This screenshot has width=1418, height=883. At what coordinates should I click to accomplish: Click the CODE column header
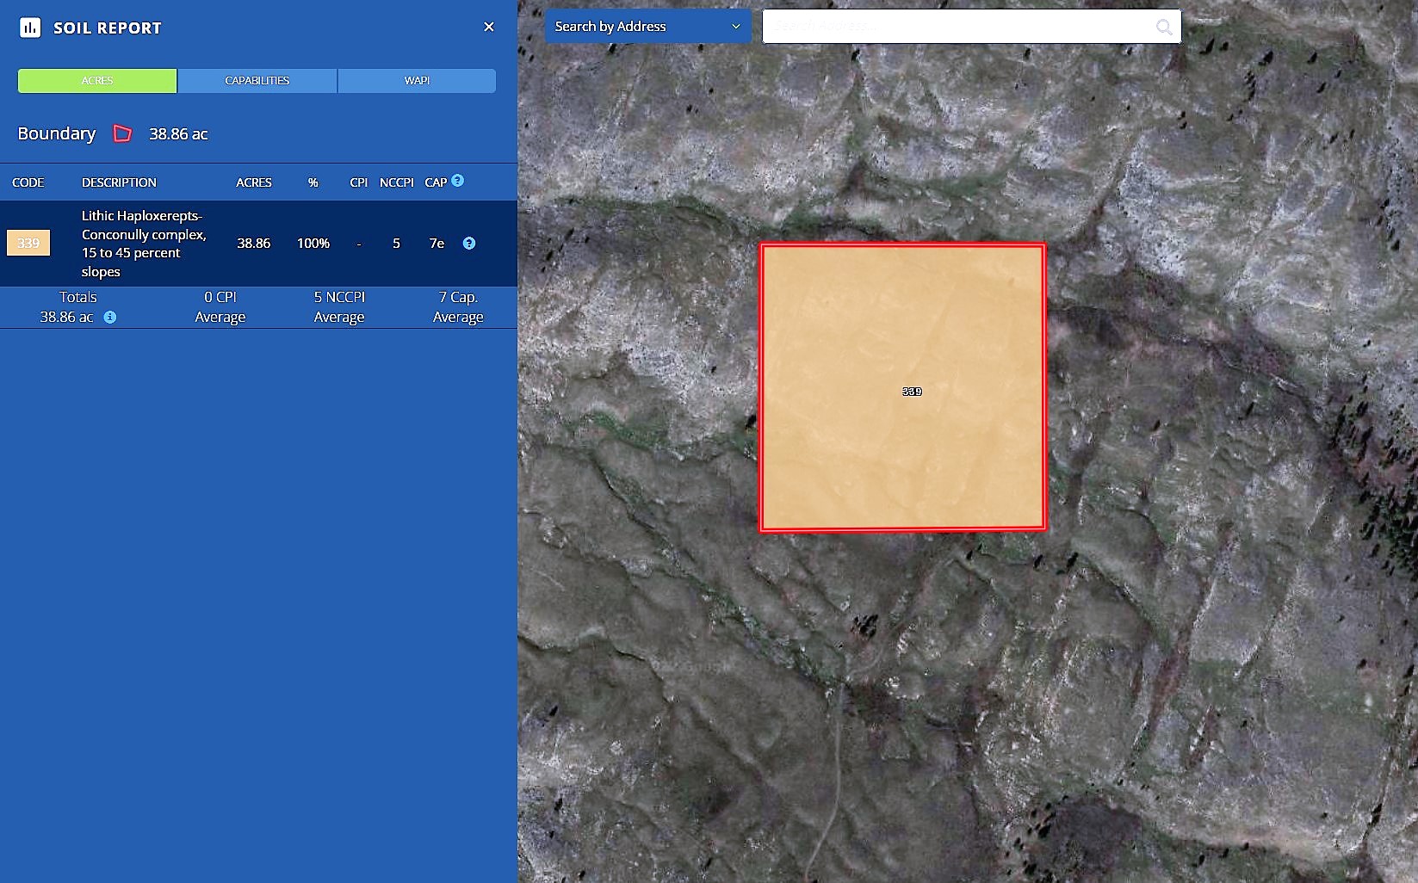(28, 182)
